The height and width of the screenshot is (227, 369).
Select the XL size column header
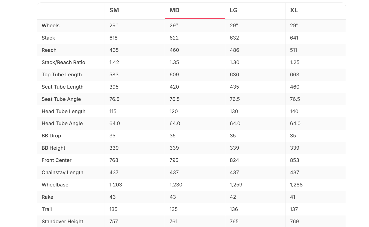(x=294, y=10)
